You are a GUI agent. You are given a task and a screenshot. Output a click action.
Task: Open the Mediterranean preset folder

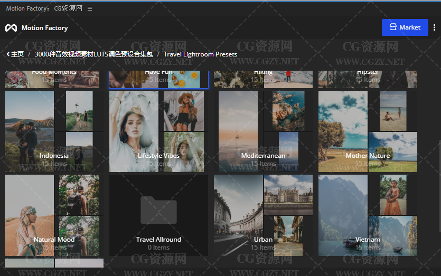[263, 131]
